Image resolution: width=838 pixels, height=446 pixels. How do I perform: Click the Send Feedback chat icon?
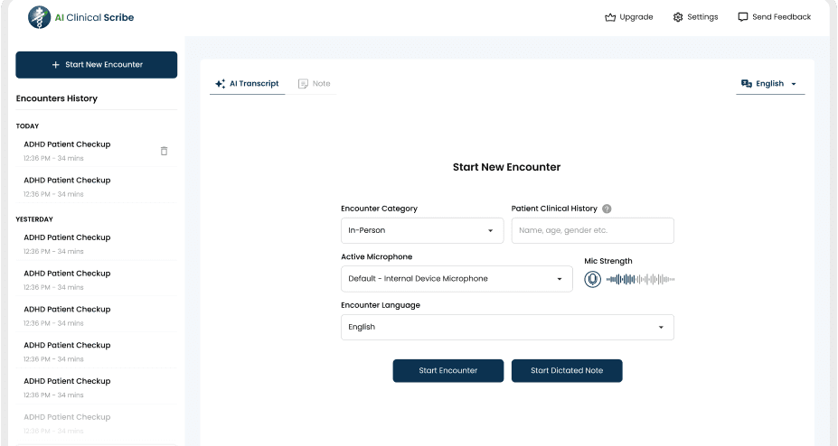tap(743, 17)
